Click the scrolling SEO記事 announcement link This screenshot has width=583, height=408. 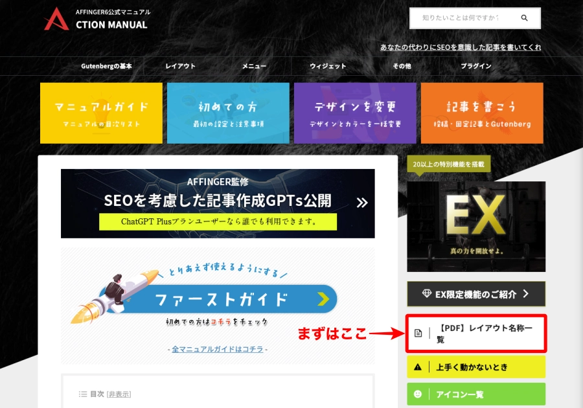coord(461,47)
